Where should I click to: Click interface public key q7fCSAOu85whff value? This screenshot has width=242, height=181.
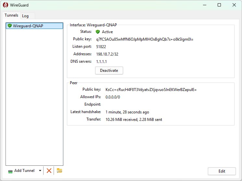coord(145,39)
